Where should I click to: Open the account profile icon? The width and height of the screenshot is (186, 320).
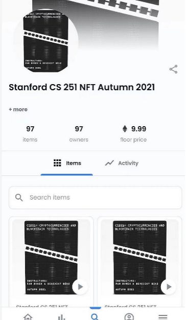point(129,316)
